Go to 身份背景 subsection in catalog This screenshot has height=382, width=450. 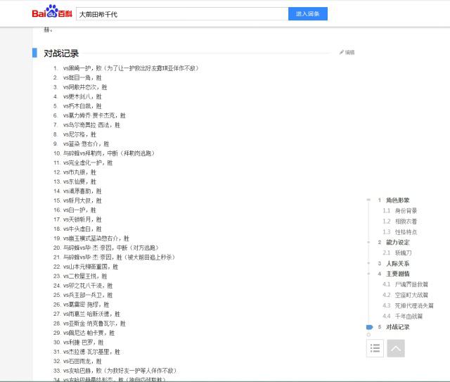click(x=405, y=210)
